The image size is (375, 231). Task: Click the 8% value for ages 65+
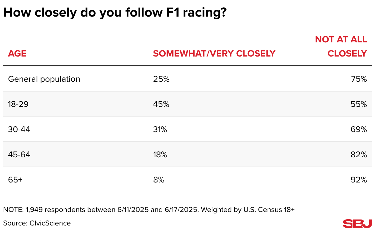[x=159, y=180]
